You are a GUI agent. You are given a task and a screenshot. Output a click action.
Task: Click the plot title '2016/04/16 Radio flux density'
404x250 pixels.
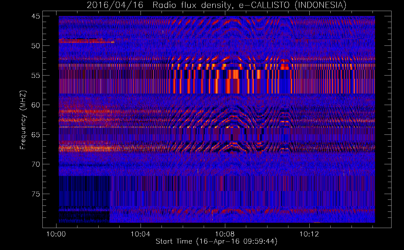click(x=216, y=5)
